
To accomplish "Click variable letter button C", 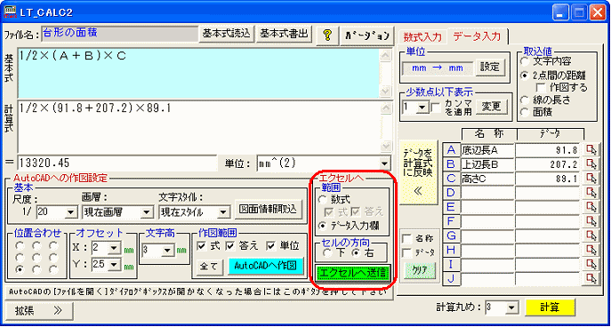I will [451, 179].
